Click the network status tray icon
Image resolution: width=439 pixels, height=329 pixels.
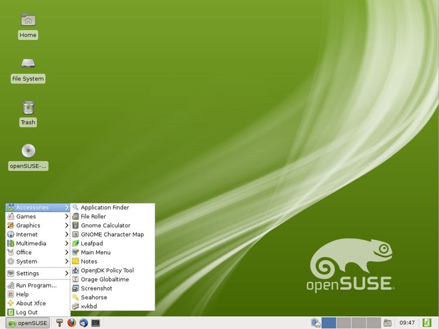coord(315,323)
